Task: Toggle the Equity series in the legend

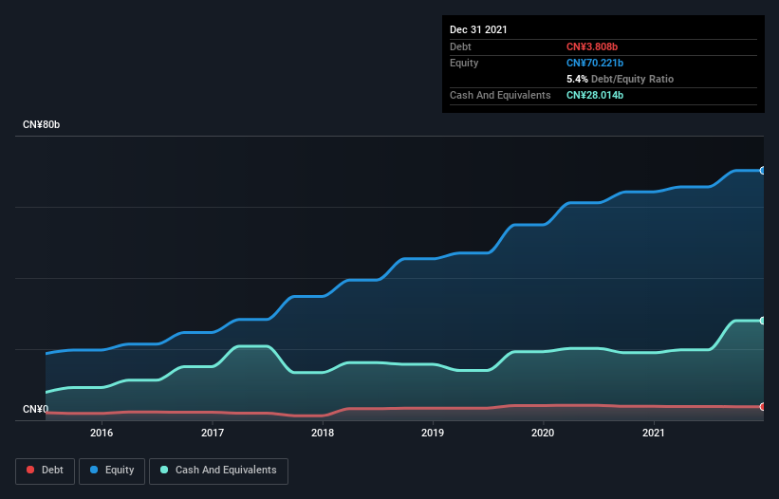Action: click(x=112, y=471)
